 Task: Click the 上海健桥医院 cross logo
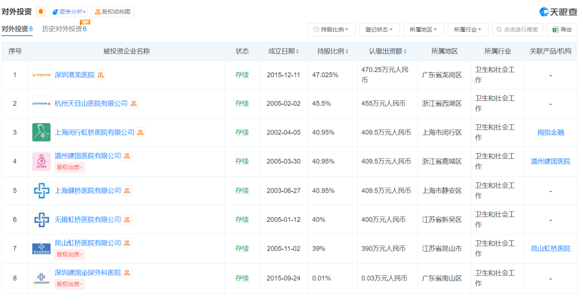[x=41, y=191]
